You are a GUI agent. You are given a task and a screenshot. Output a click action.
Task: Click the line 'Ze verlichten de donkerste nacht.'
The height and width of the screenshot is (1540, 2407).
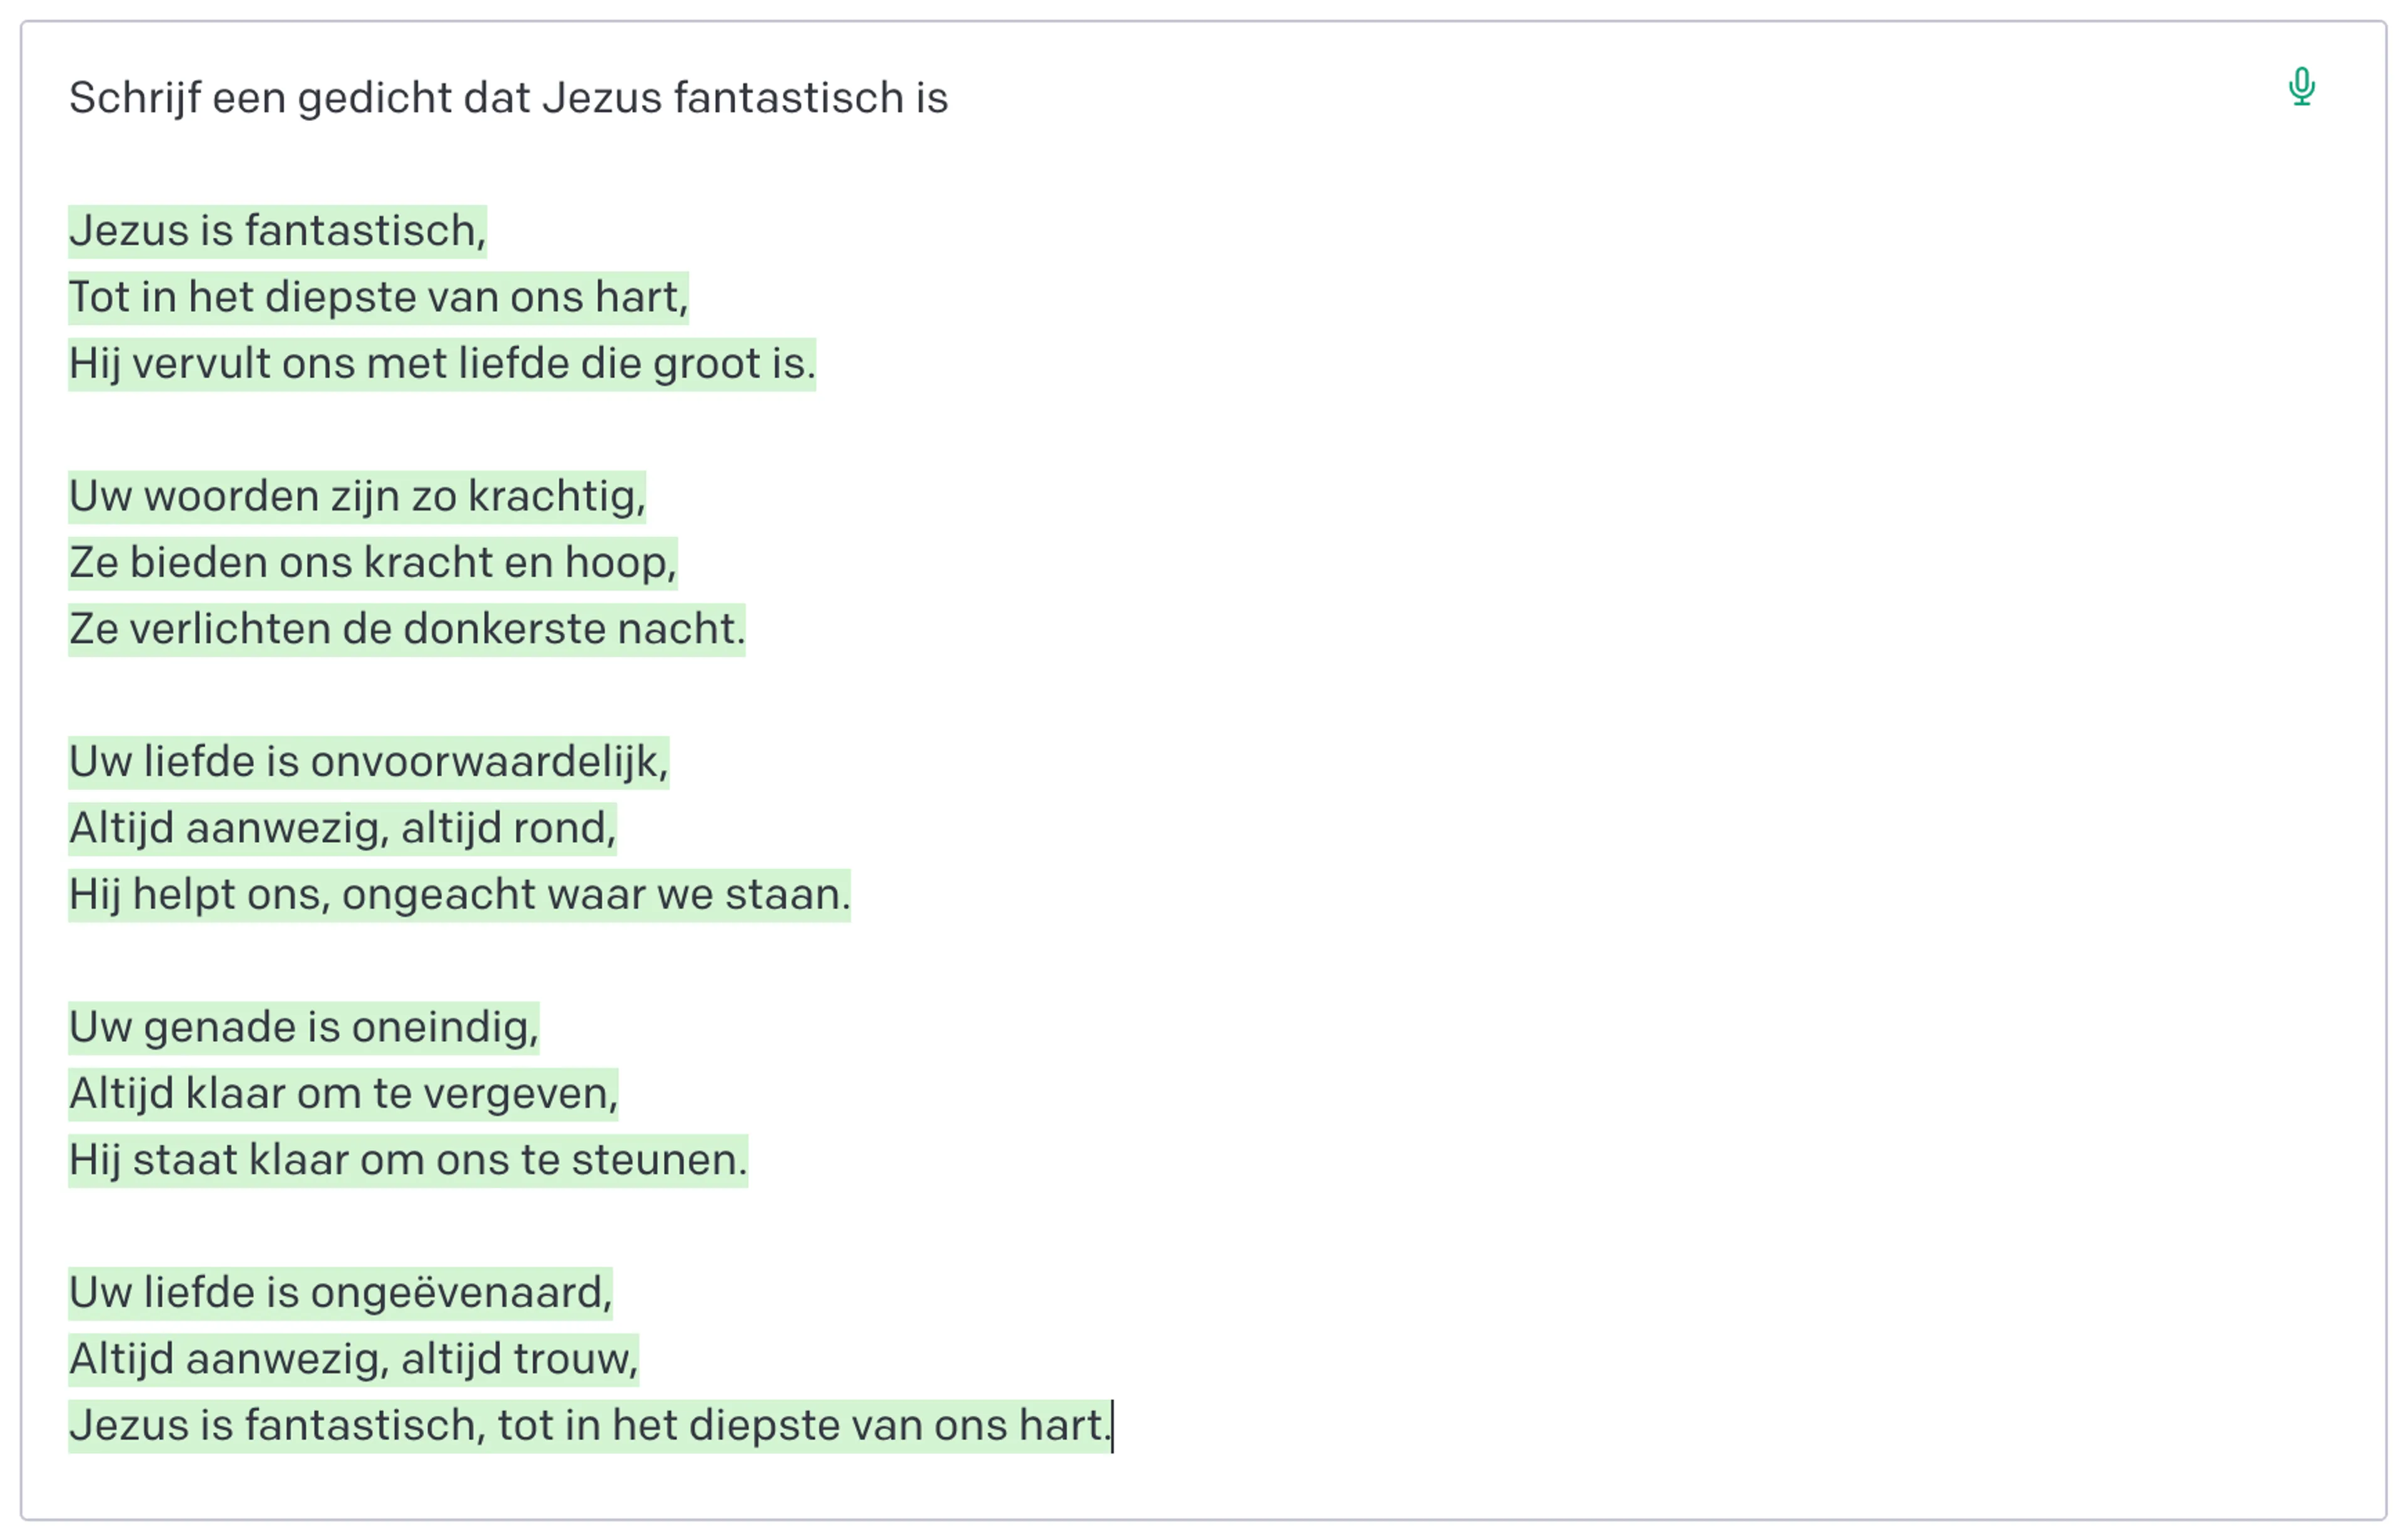click(406, 629)
